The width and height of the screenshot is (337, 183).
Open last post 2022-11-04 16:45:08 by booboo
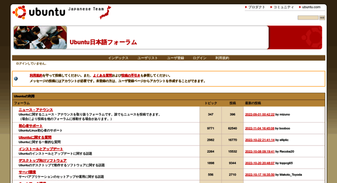260,128
